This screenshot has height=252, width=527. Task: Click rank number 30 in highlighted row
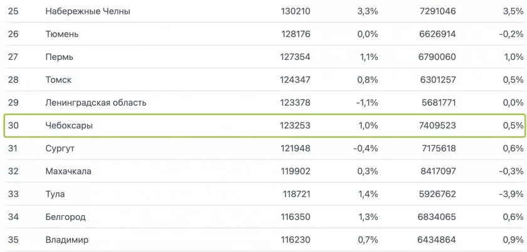13,126
